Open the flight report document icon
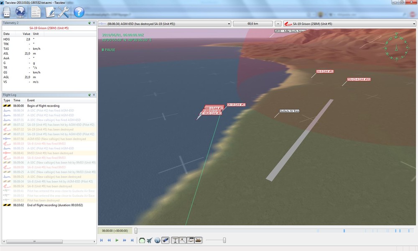This screenshot has width=418, height=251. coord(36,12)
